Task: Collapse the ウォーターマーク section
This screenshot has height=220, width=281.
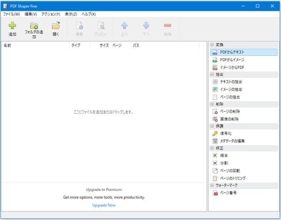Action: [212, 185]
